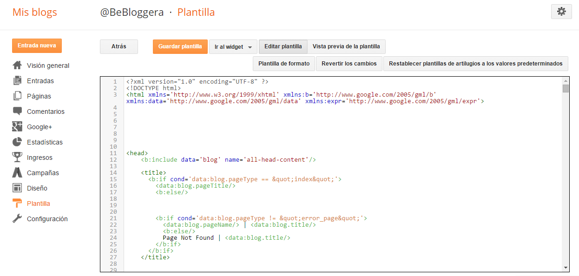Click the Páginas pages icon
579x276 pixels.
click(17, 96)
